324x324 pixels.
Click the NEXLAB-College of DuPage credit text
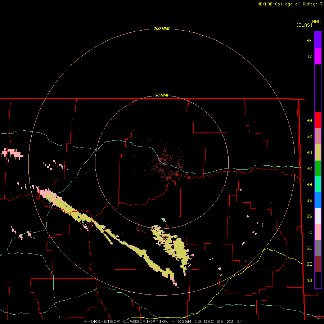tap(288, 4)
